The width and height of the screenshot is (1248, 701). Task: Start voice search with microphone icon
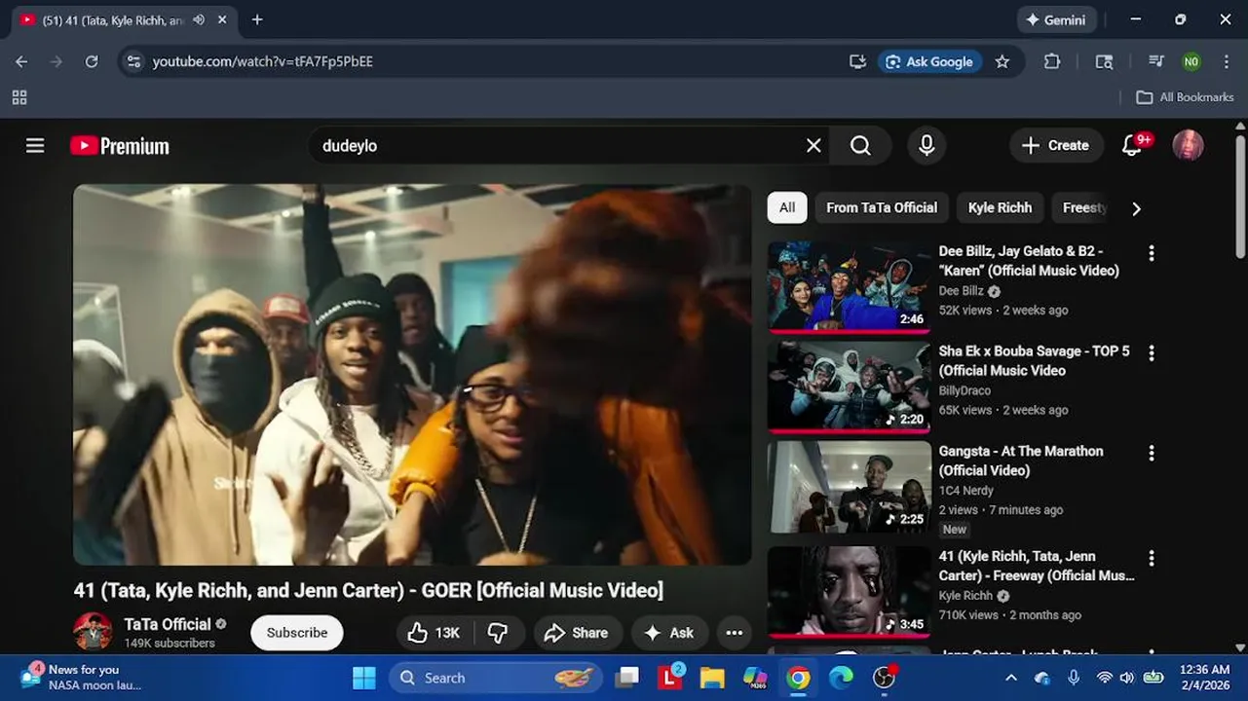pyautogui.click(x=927, y=146)
